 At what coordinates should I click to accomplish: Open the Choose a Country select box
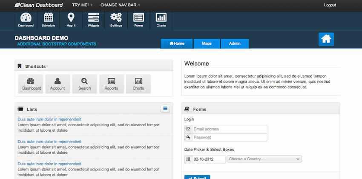pyautogui.click(x=264, y=159)
